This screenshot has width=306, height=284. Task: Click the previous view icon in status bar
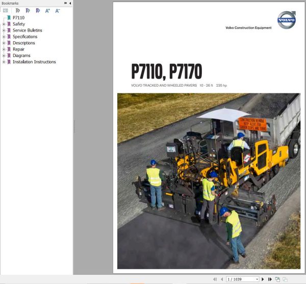tap(277, 279)
